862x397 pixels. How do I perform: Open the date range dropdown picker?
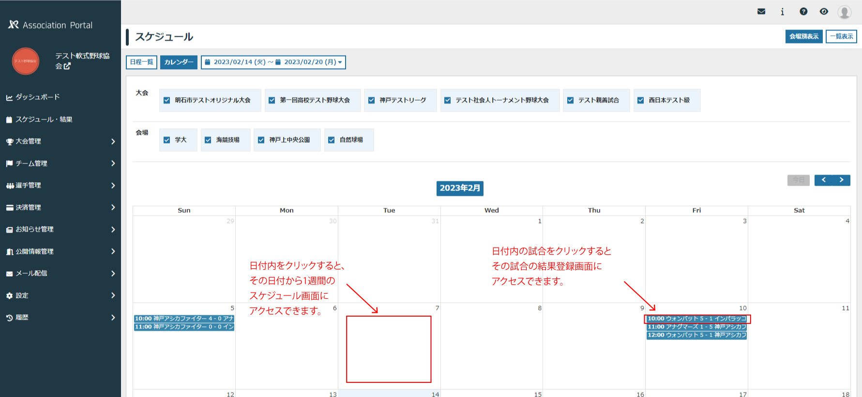(x=273, y=62)
